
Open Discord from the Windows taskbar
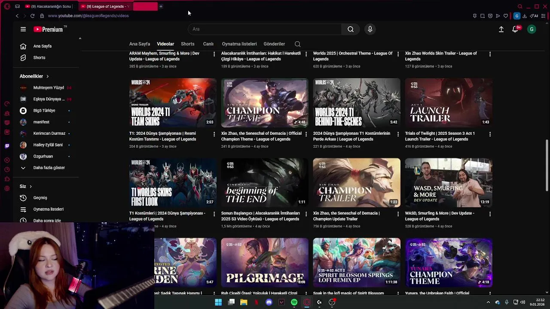click(x=269, y=302)
